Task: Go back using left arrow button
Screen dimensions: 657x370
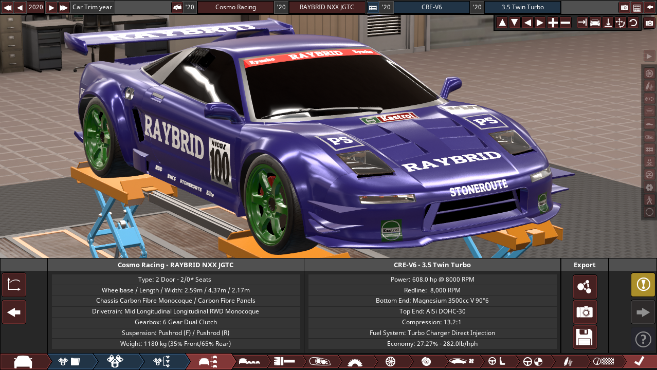Action: (14, 312)
